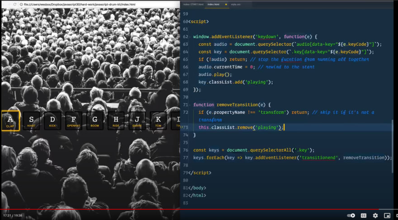Click the J SNARE drum key
The height and width of the screenshot is (220, 398).
click(137, 121)
